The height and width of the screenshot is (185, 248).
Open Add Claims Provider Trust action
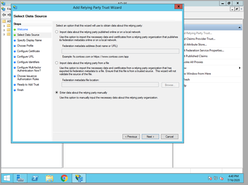coord(199,39)
